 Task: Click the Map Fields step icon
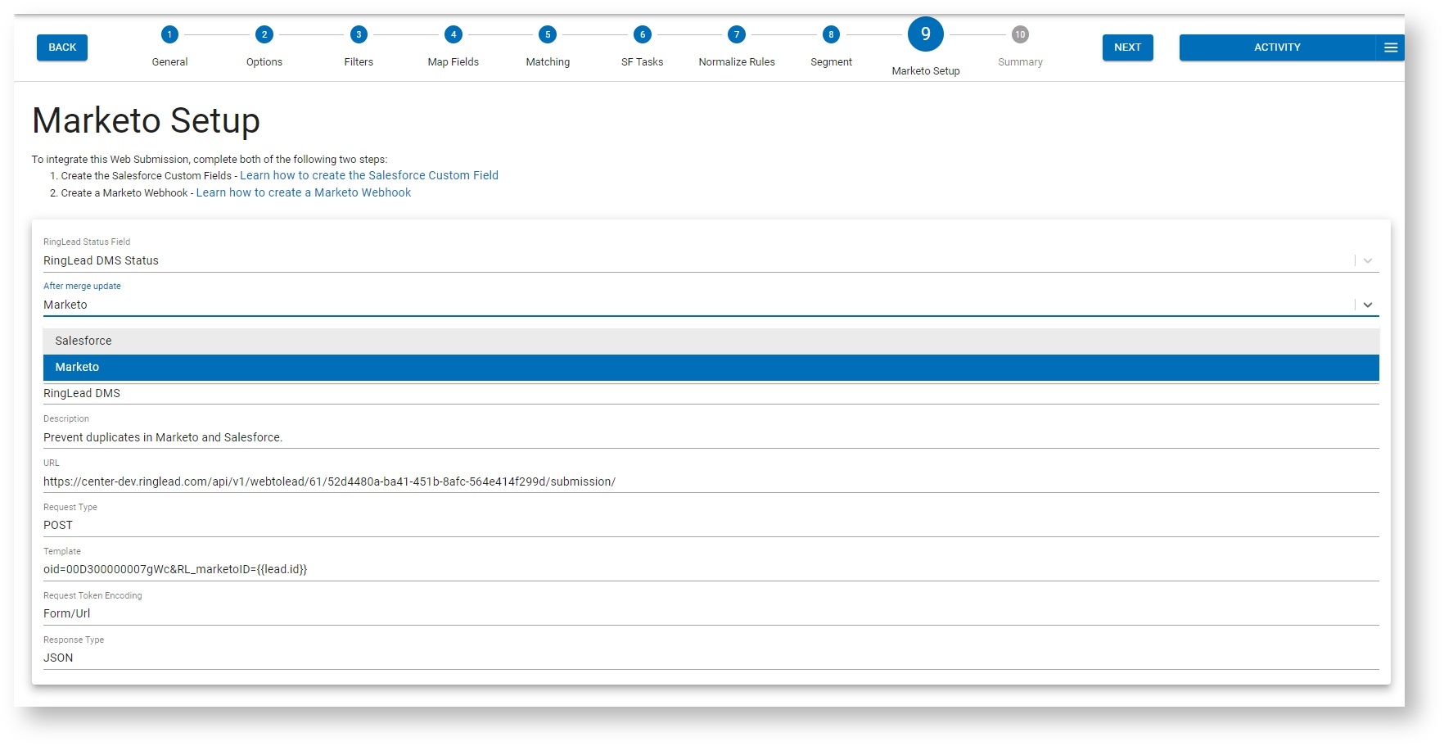(x=453, y=34)
